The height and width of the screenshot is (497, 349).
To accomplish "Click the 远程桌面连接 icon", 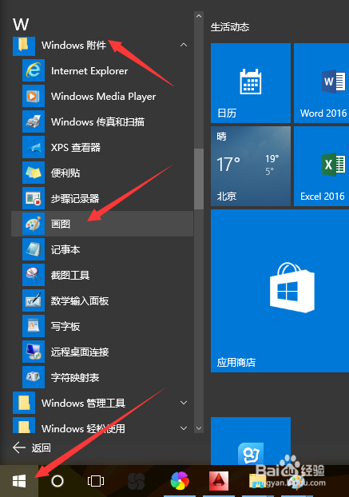I will coord(34,352).
